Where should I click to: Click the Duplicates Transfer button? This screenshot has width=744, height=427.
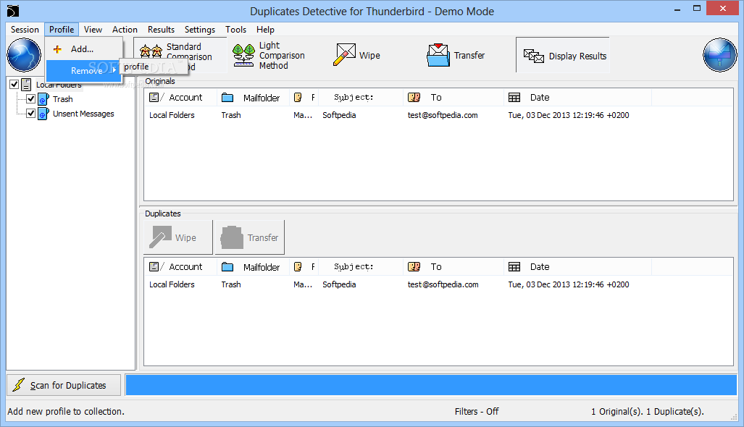pos(250,237)
